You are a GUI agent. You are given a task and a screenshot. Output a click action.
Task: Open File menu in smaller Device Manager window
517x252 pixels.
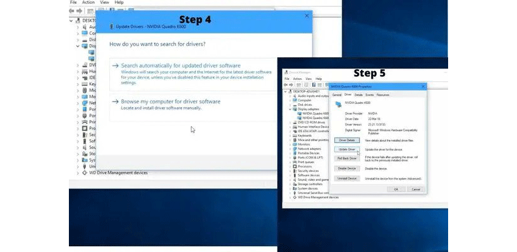287,79
